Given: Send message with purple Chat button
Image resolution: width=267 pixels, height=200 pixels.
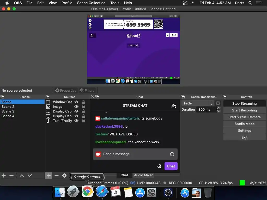Looking at the screenshot, I should tap(171, 166).
